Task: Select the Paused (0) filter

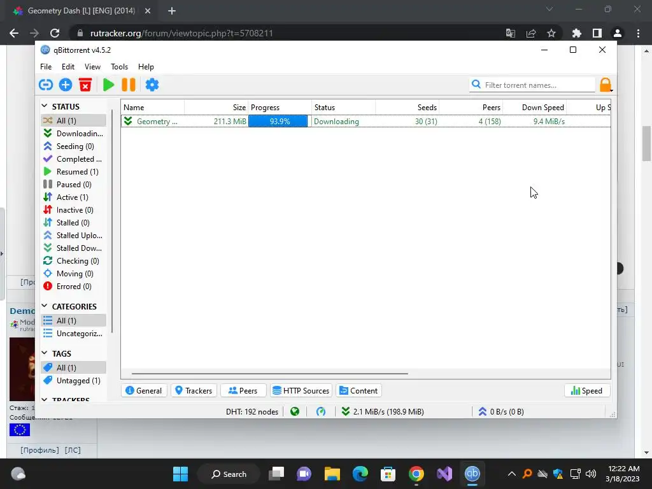Action: 74,185
